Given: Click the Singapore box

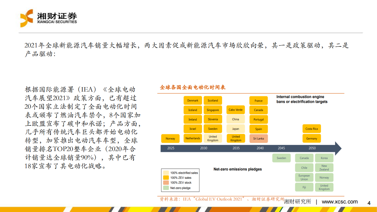Looking at the screenshot, I should coord(213,110).
